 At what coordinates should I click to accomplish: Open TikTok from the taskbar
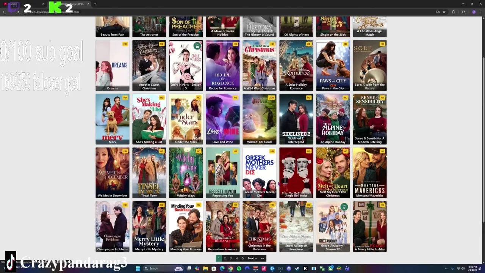(264, 268)
